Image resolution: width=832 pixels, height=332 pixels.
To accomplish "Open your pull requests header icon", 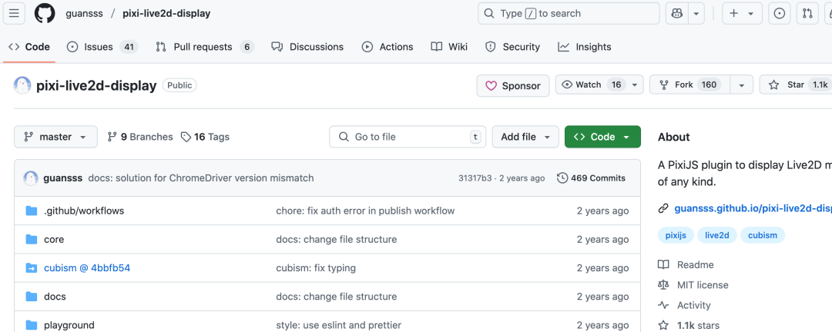I will (807, 14).
